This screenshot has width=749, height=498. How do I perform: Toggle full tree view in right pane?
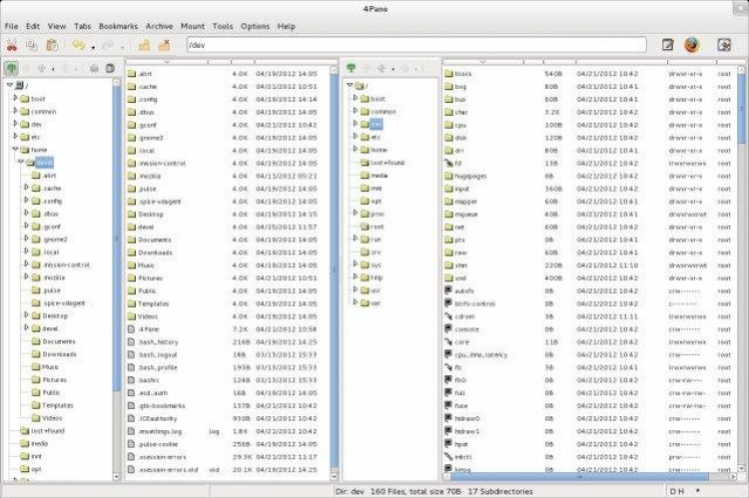point(350,69)
